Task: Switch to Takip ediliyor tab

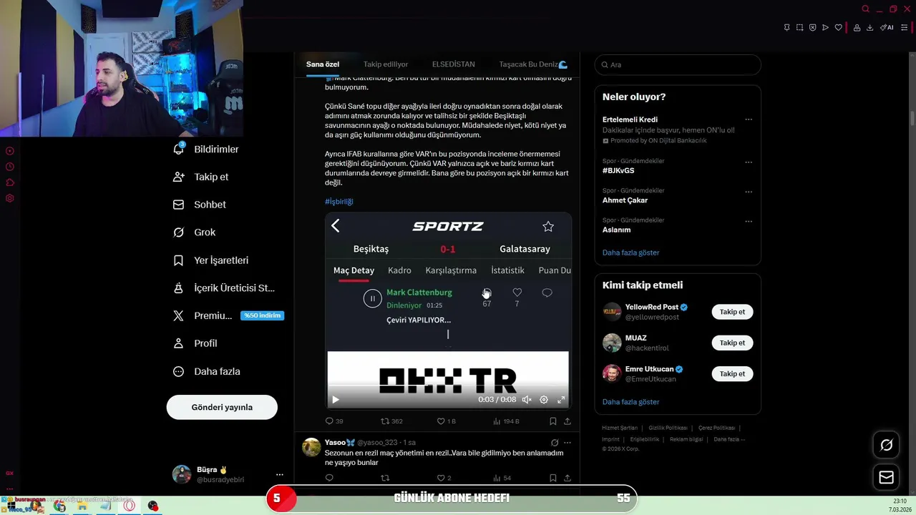Action: tap(386, 64)
